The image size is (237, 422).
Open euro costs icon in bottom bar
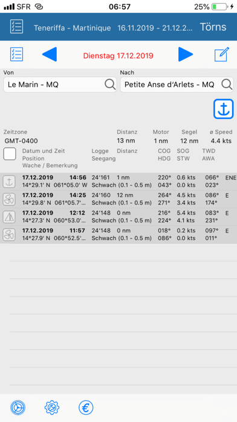tap(86, 407)
